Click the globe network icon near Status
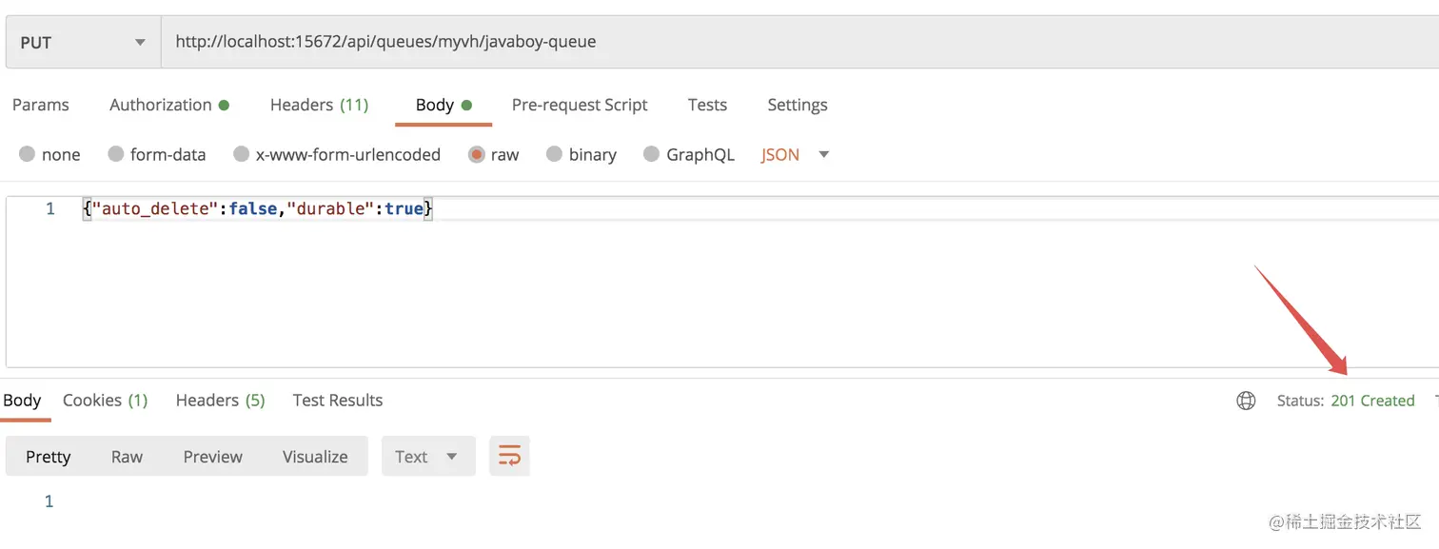The width and height of the screenshot is (1439, 549). (x=1246, y=401)
